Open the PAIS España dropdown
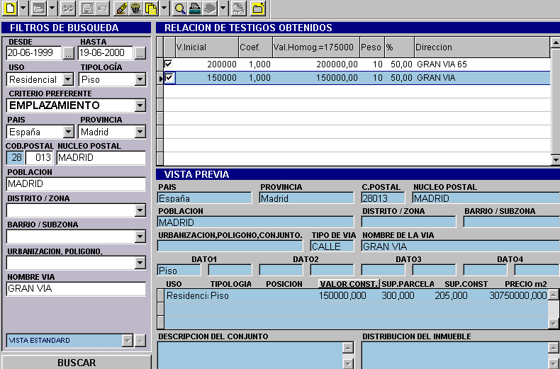The image size is (560, 369). click(x=68, y=132)
